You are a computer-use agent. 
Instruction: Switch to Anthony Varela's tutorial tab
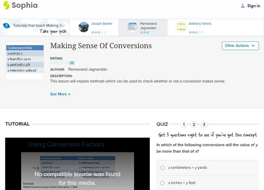pos(198,27)
